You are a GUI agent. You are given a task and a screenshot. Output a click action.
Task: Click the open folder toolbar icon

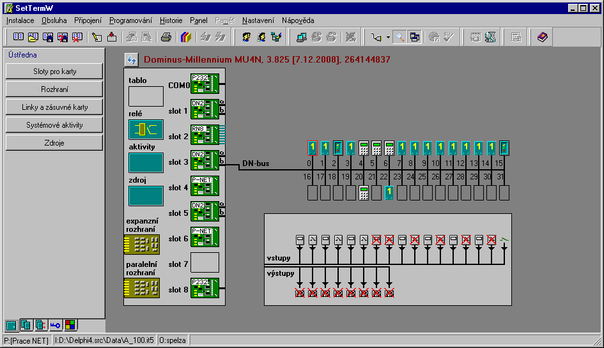[x=33, y=37]
